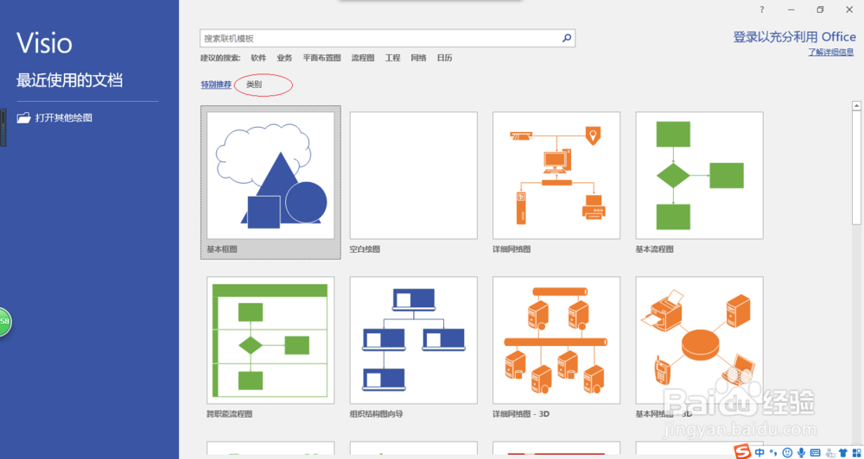Click suggested search 软件
This screenshot has height=459, width=864.
pyautogui.click(x=258, y=58)
